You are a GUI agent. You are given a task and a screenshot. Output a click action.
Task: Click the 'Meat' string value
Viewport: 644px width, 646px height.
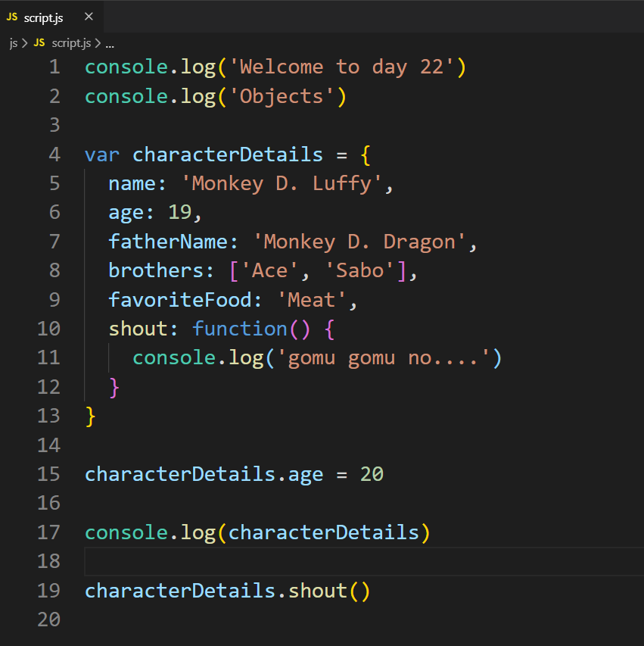click(311, 300)
